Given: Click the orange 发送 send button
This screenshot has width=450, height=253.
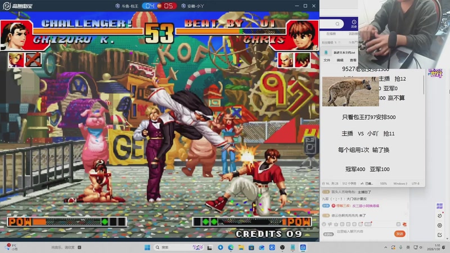Looking at the screenshot, I should click(399, 234).
